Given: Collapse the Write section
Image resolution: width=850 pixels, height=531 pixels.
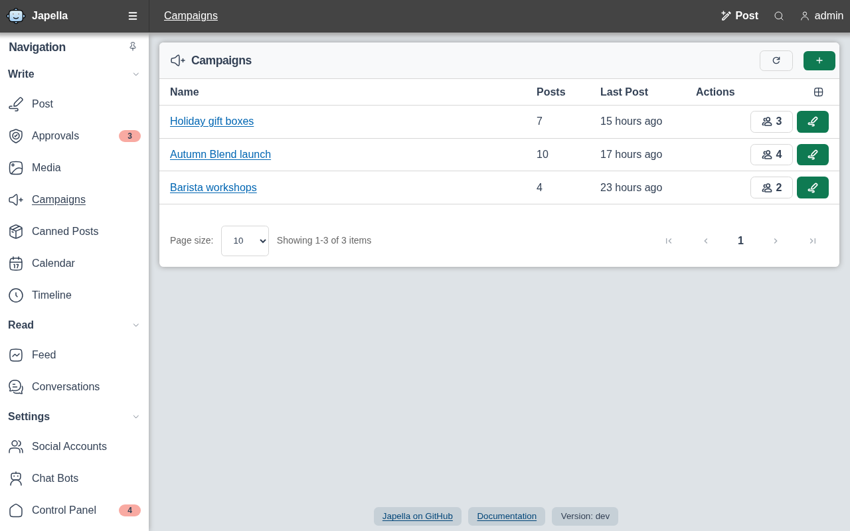Looking at the screenshot, I should tap(136, 74).
